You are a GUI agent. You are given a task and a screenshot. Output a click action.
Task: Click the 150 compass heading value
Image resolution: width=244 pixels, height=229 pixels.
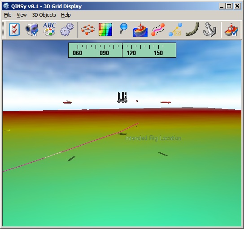click(x=158, y=53)
